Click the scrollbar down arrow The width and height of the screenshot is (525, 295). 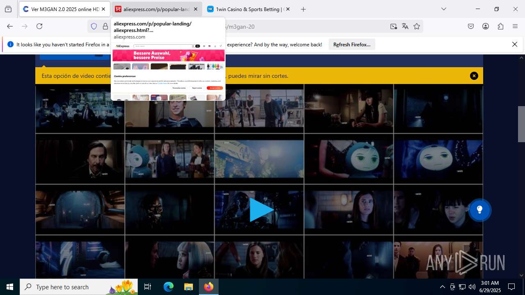point(521,275)
